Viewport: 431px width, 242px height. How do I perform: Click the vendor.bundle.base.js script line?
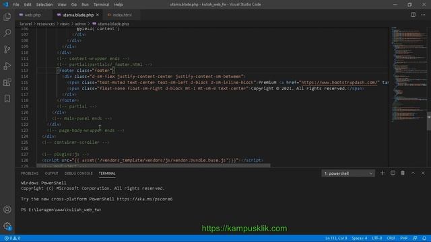pos(153,160)
